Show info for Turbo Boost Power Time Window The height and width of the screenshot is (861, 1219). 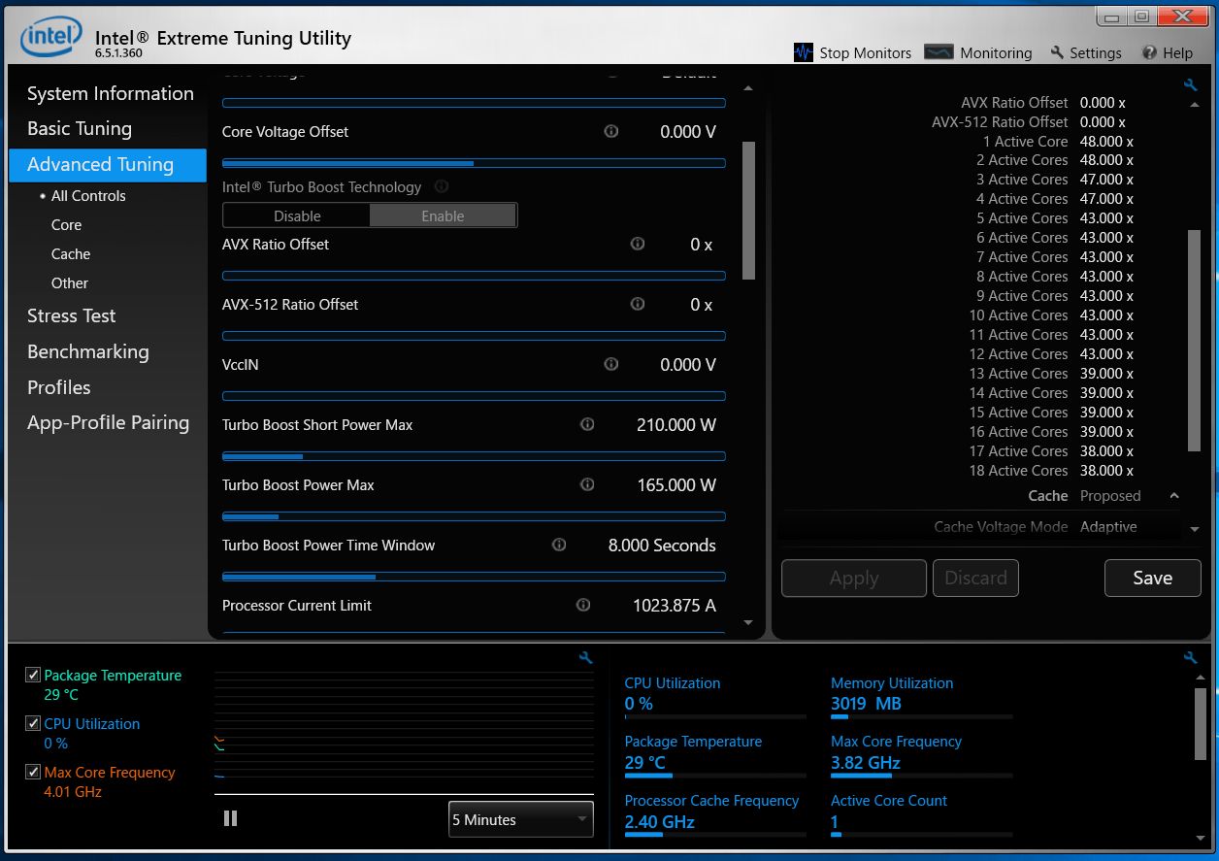[x=559, y=545]
